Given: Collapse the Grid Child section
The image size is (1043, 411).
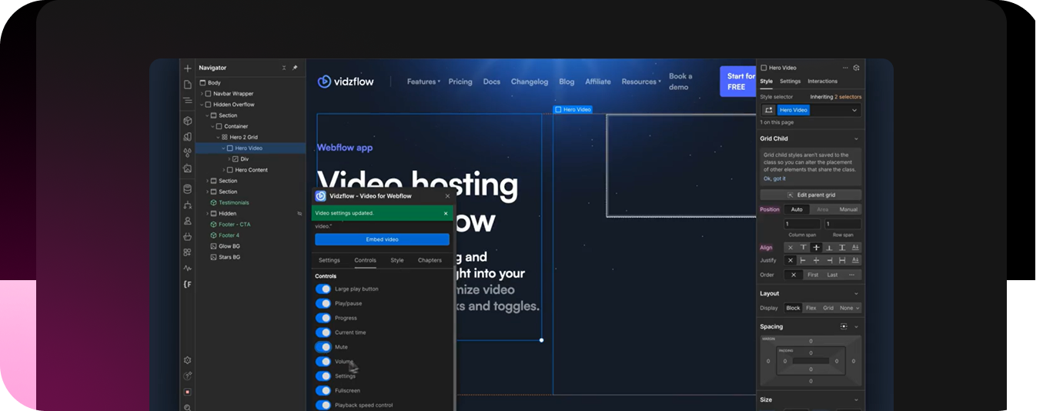Looking at the screenshot, I should (856, 139).
